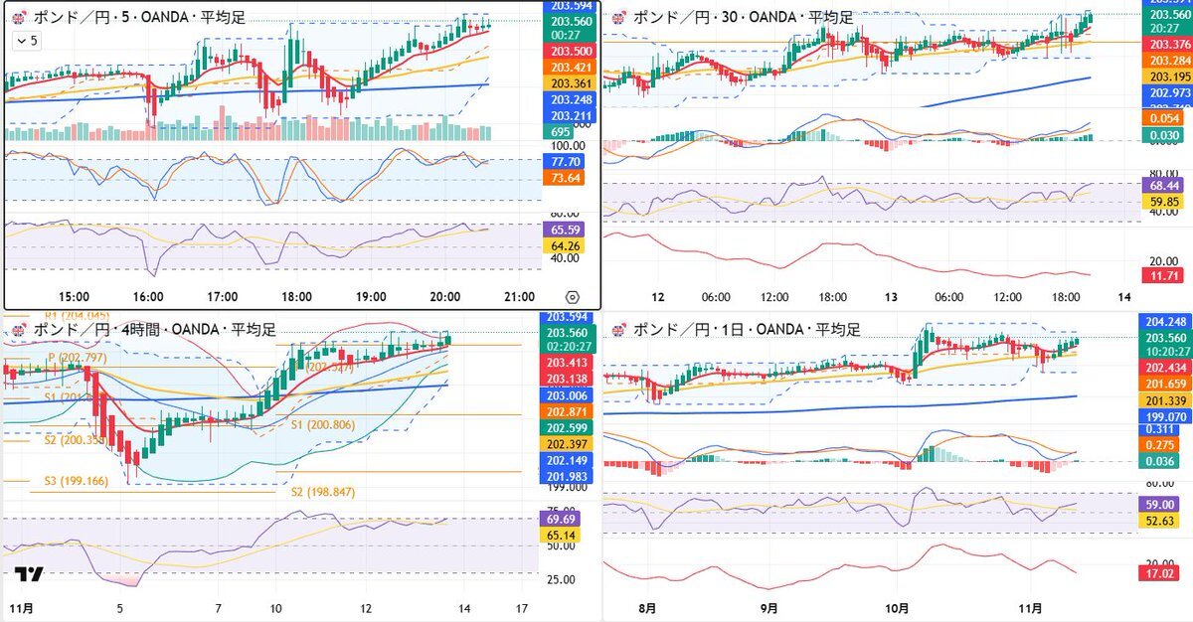Viewport: 1193px width, 622px height.
Task: Click ADX value 11.71 on 30-minute chart
Action: (x=1162, y=274)
